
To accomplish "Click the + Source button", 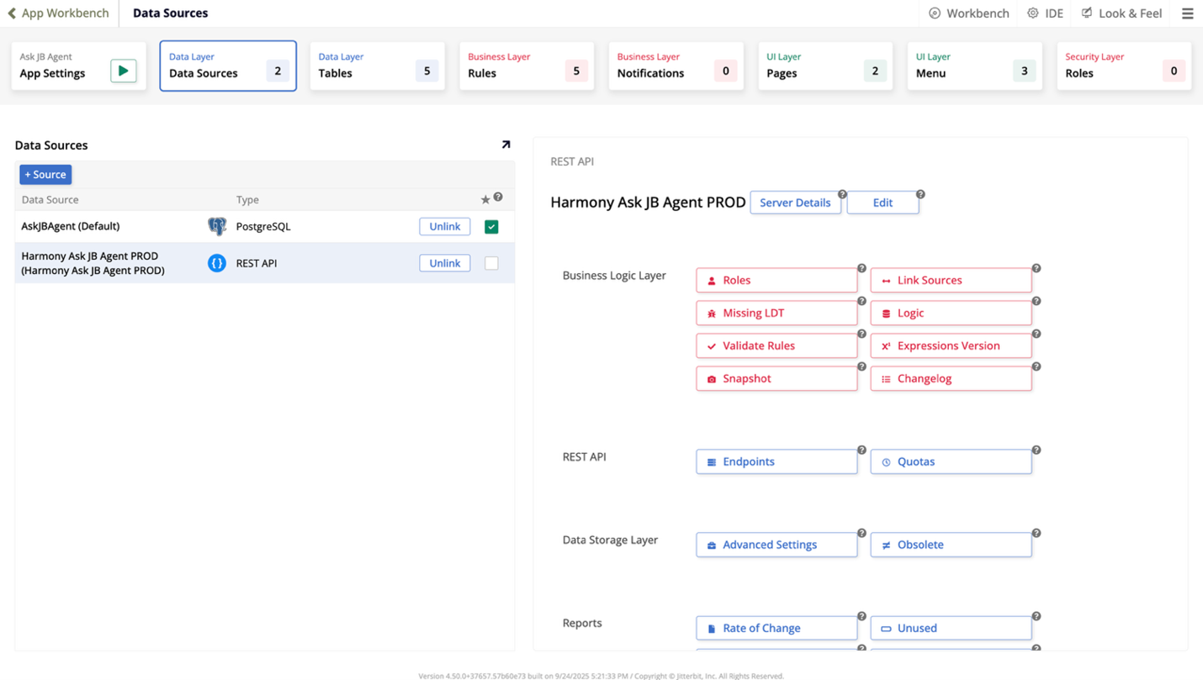I will (x=45, y=175).
